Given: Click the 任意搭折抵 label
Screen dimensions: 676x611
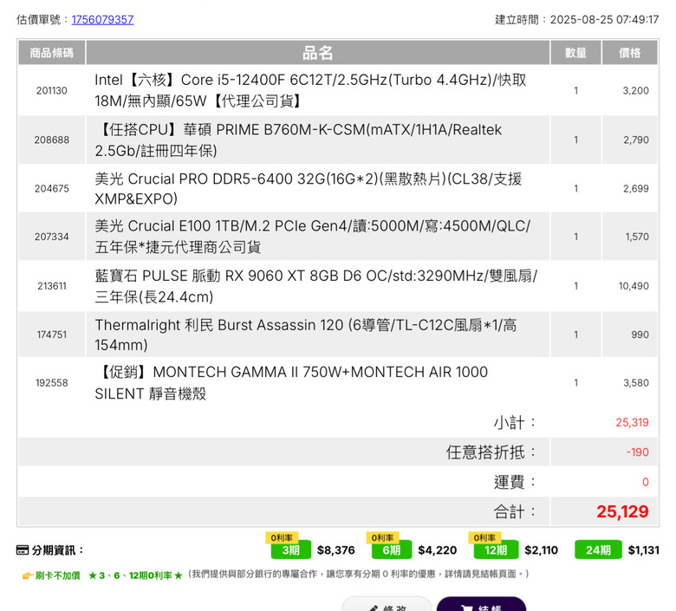Looking at the screenshot, I should click(x=491, y=452).
